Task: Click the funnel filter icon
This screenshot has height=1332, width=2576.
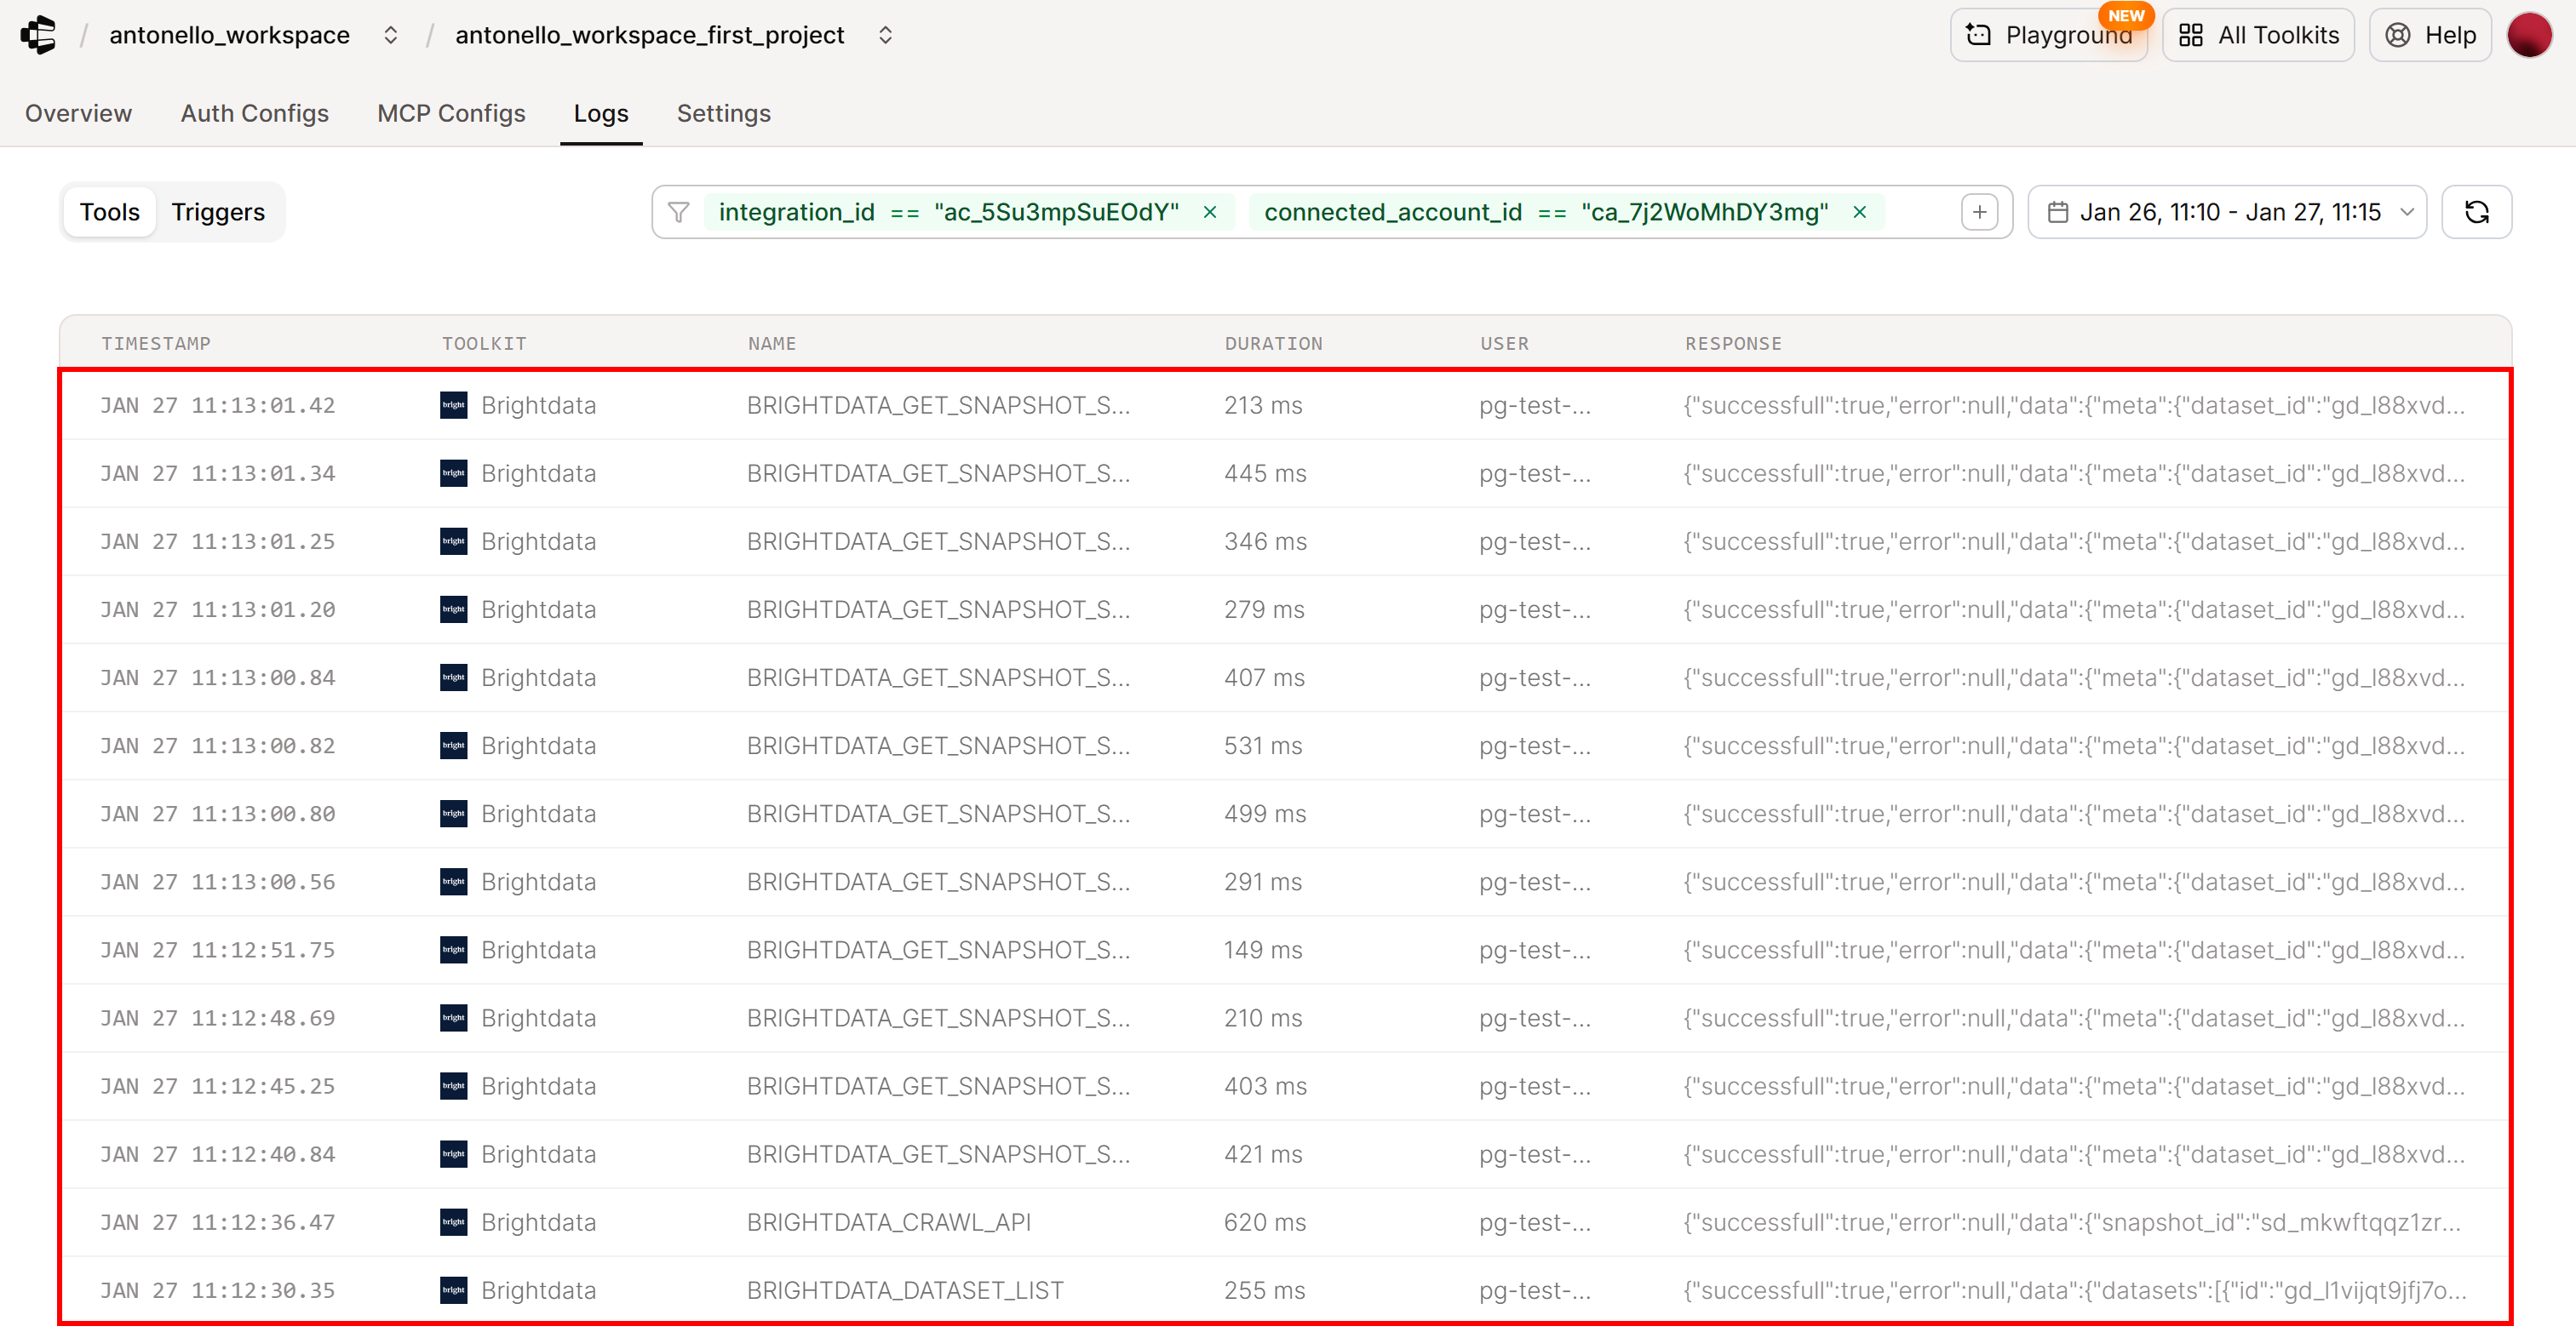Action: point(678,212)
